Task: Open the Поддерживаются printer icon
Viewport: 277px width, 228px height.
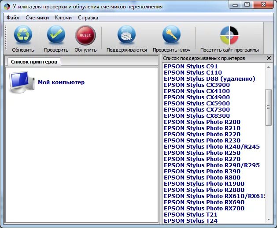Action: click(126, 34)
